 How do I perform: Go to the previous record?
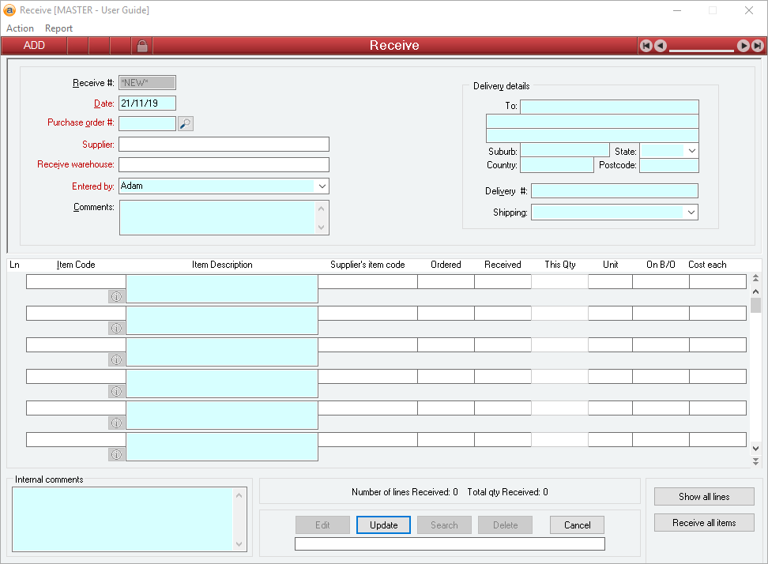(661, 46)
